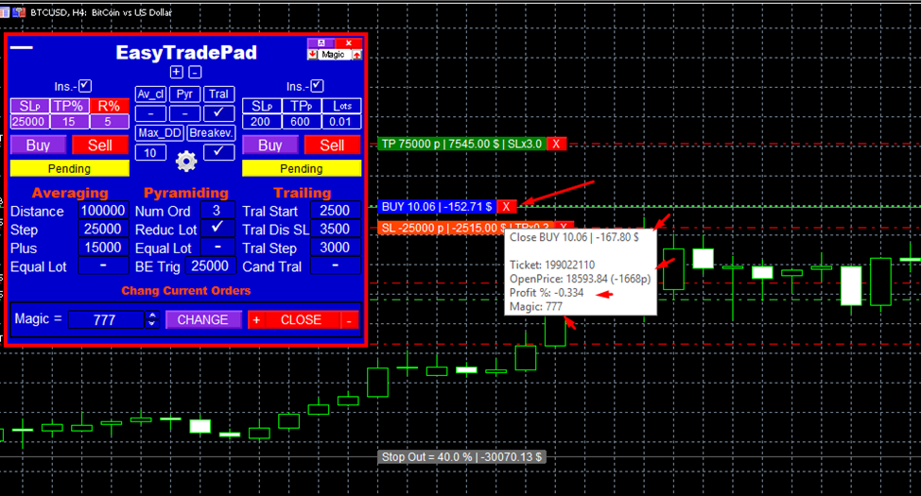
Task: Edit the 15 value under TP%
Action: (x=69, y=122)
